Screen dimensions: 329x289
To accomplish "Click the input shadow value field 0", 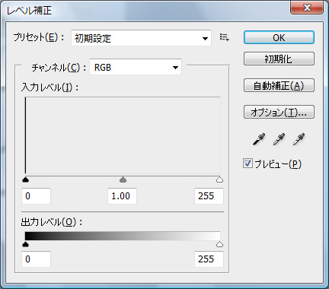I will [x=37, y=196].
